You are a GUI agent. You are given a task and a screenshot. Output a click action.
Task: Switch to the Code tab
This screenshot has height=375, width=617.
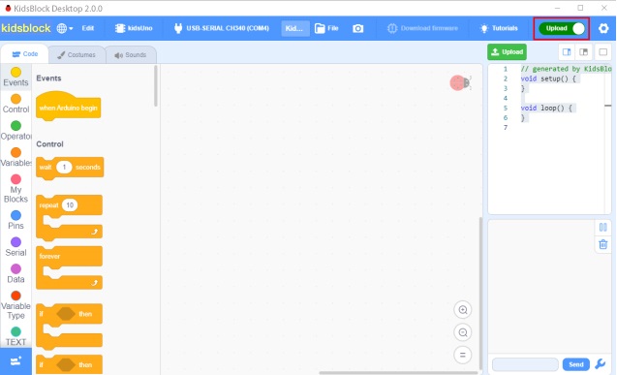(25, 54)
